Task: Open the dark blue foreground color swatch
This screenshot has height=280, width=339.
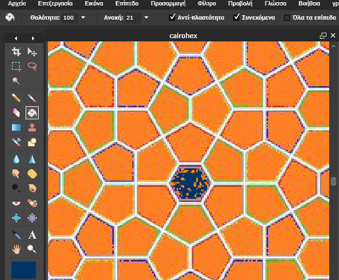Action: [23, 270]
